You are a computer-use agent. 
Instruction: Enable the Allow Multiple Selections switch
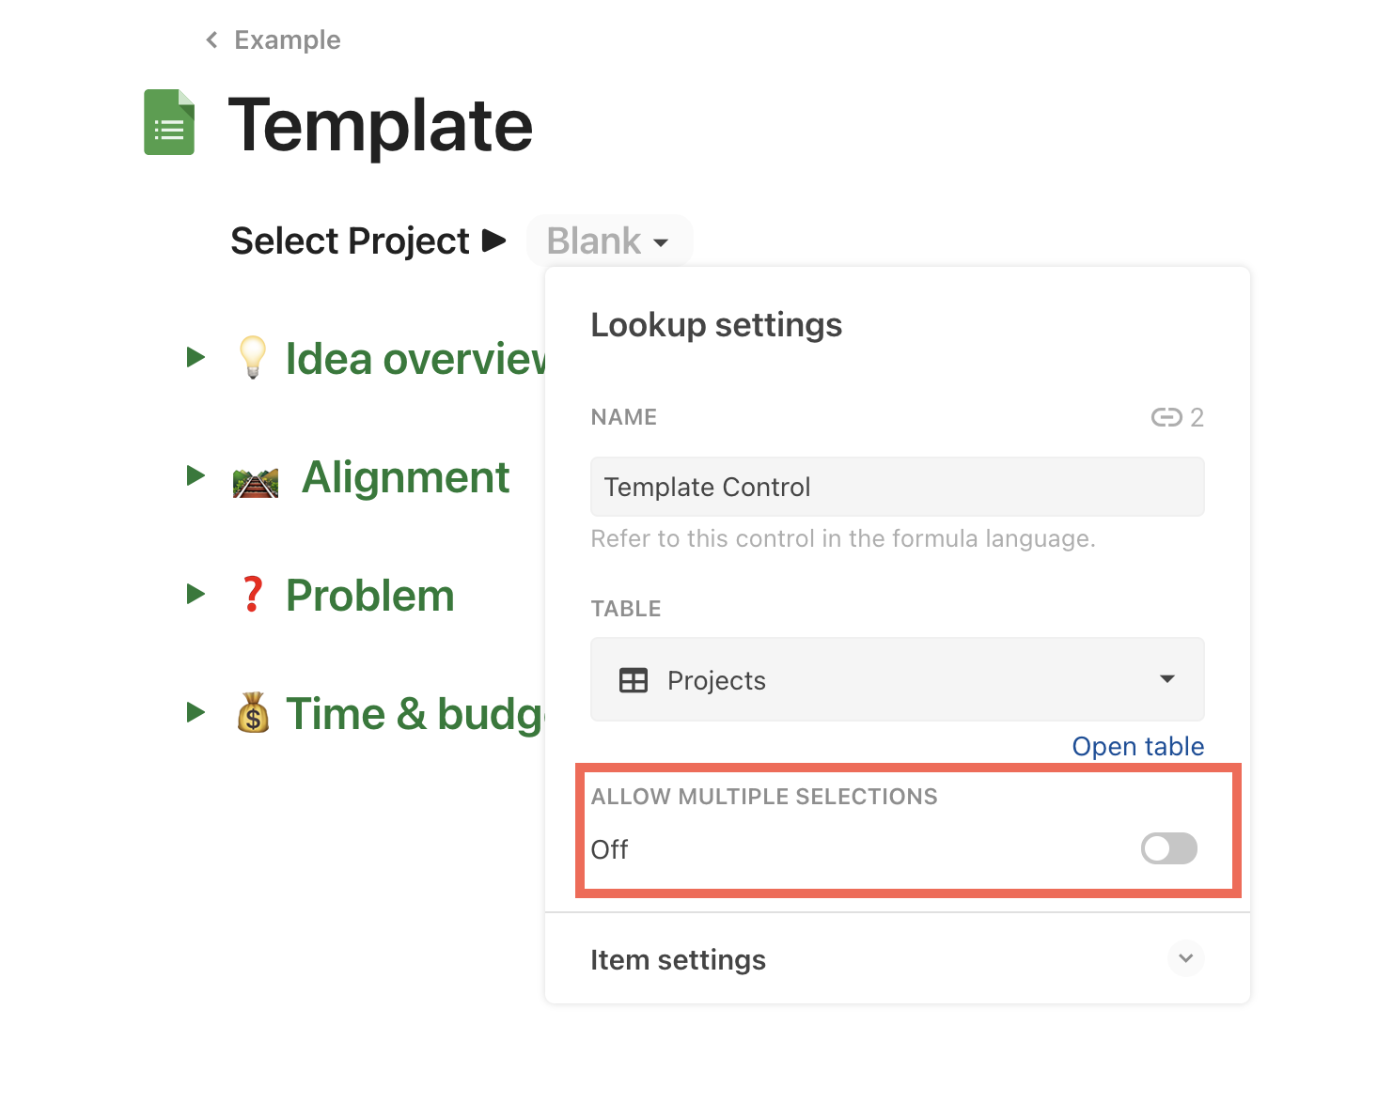pyautogui.click(x=1168, y=848)
